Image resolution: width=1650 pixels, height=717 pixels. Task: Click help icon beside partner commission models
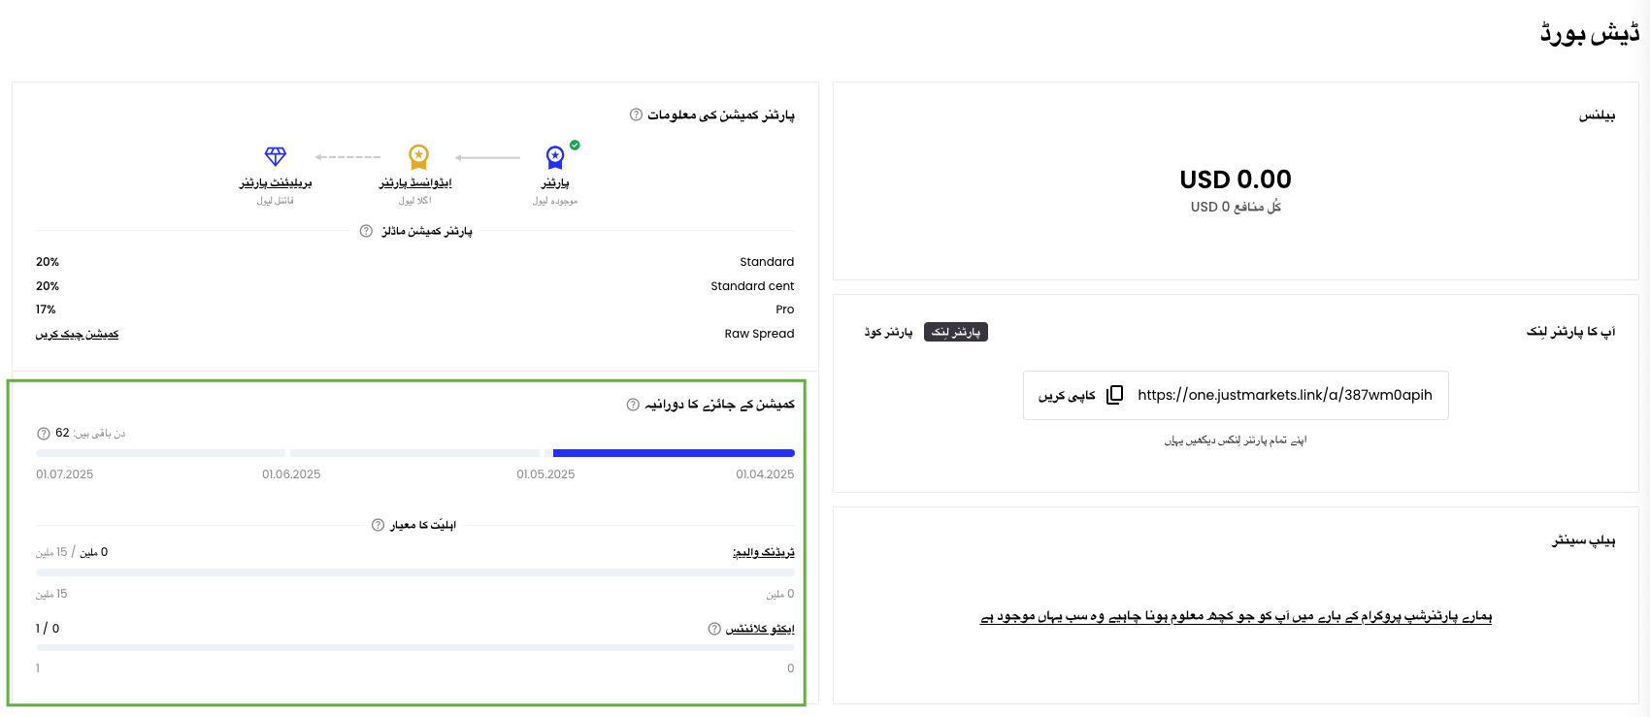click(366, 231)
